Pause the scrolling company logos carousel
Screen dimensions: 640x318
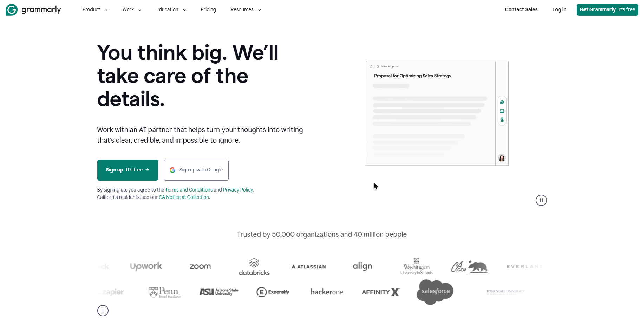coord(103,311)
